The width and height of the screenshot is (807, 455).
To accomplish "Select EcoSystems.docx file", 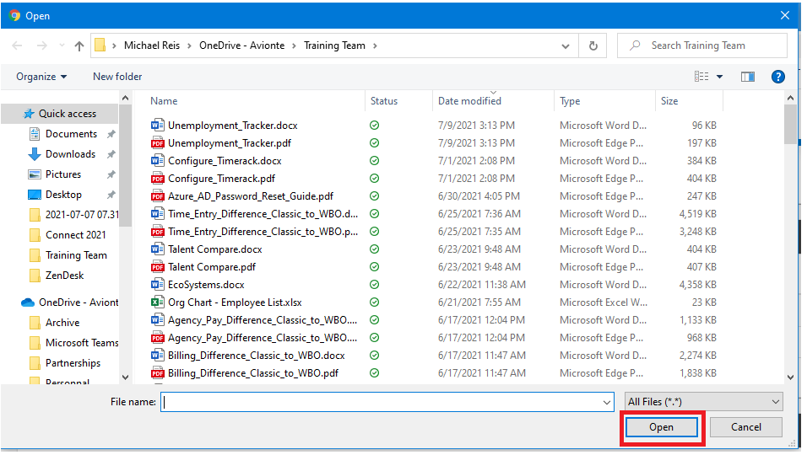I will pyautogui.click(x=206, y=285).
